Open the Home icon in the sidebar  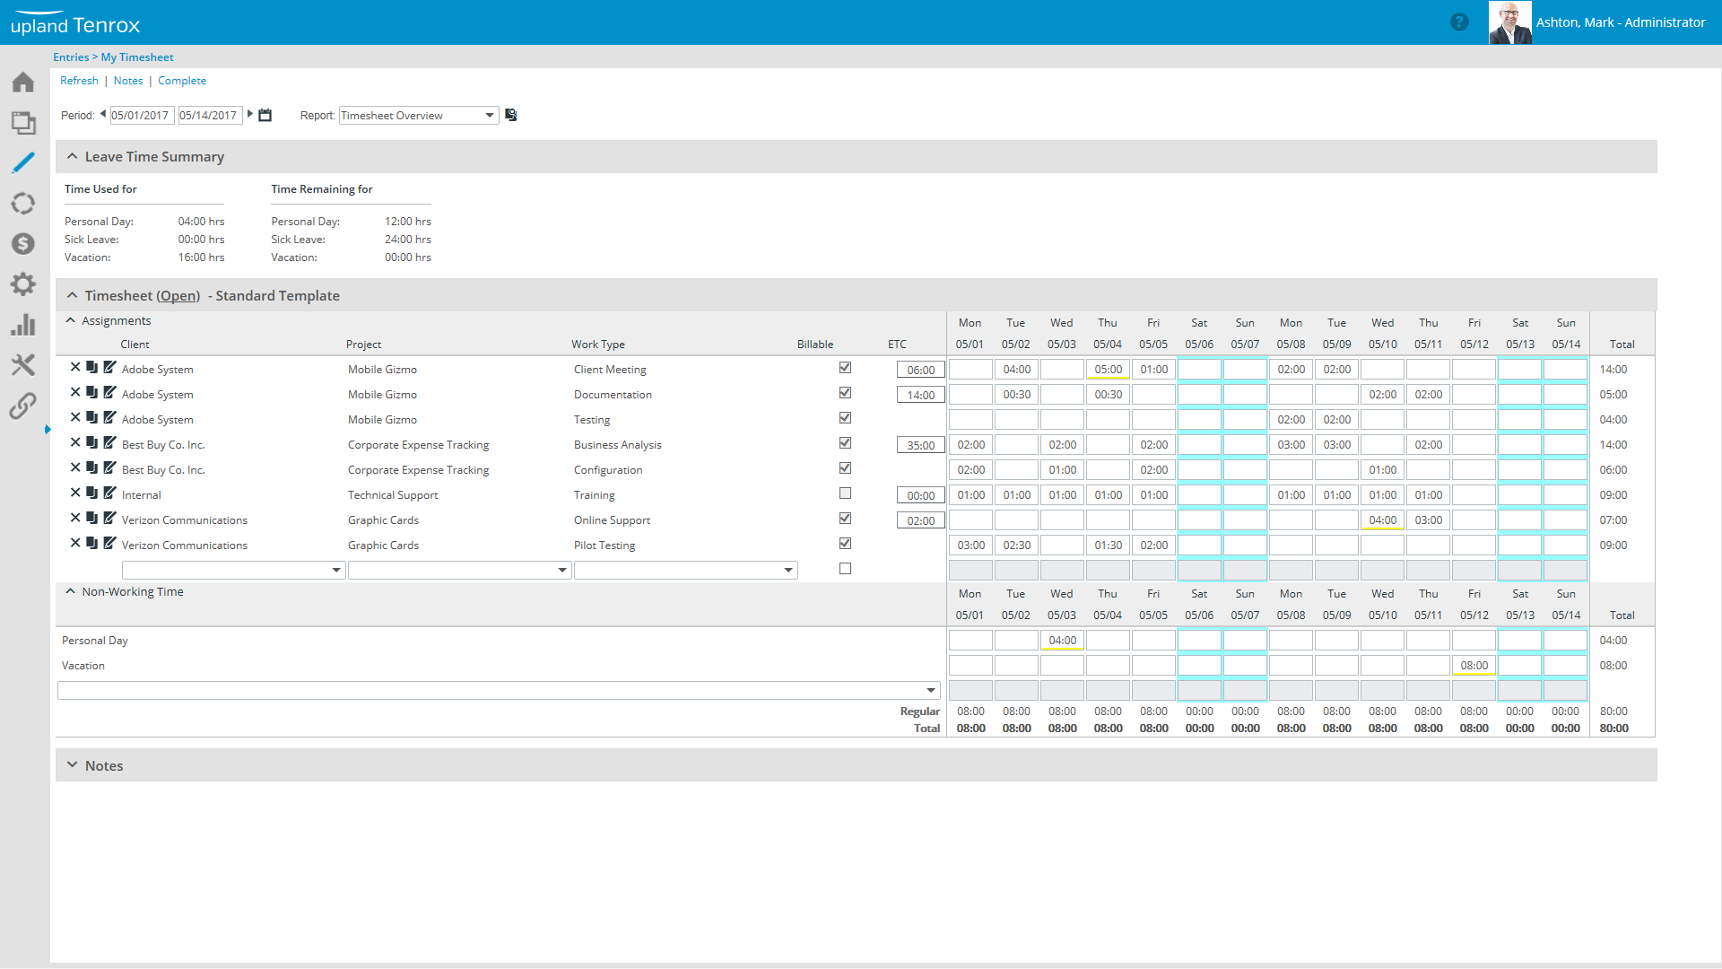point(23,83)
